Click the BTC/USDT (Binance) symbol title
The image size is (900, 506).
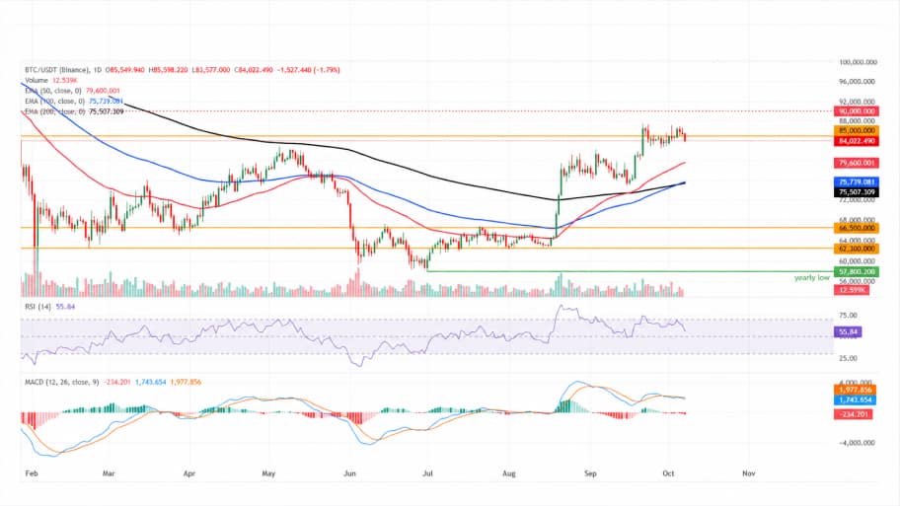point(57,70)
